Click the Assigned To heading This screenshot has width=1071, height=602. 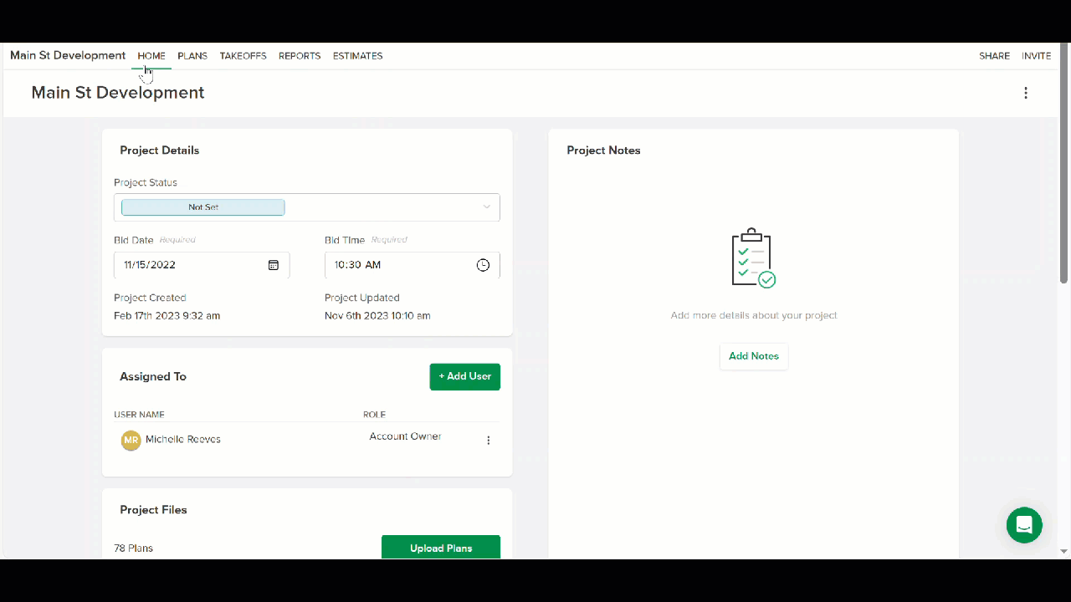point(153,377)
